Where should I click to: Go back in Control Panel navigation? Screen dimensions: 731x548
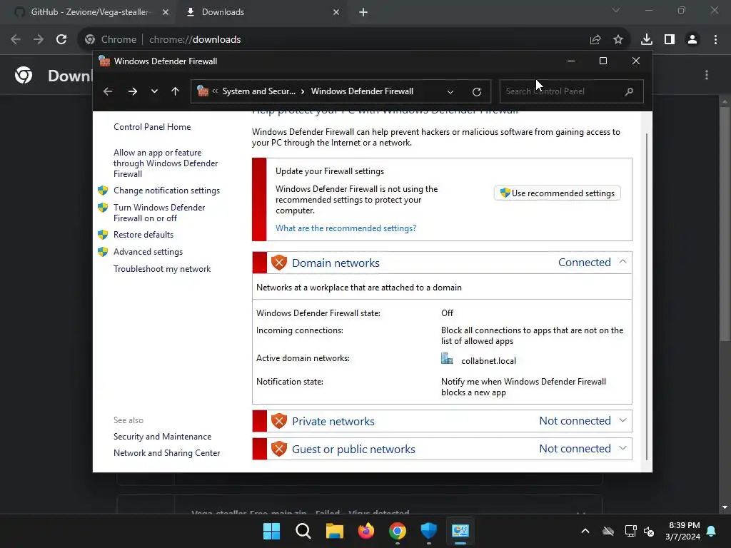click(108, 91)
